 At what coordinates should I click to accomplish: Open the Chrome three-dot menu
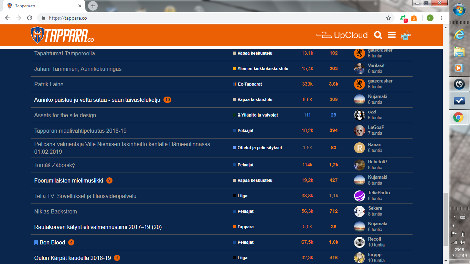pos(441,18)
